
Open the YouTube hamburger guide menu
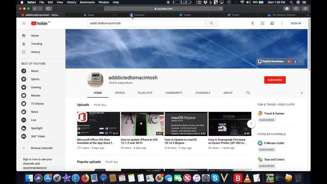24,23
